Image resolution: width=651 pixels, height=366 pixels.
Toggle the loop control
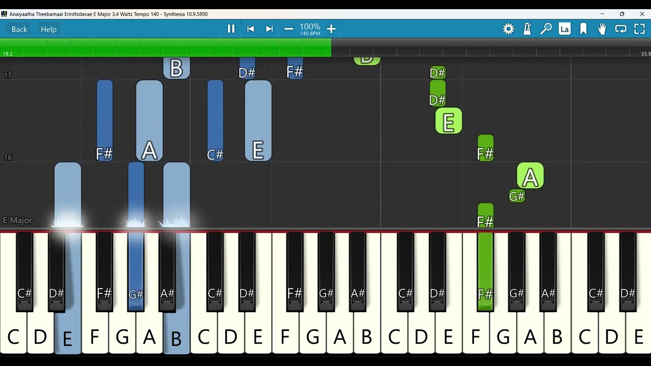pyautogui.click(x=620, y=29)
